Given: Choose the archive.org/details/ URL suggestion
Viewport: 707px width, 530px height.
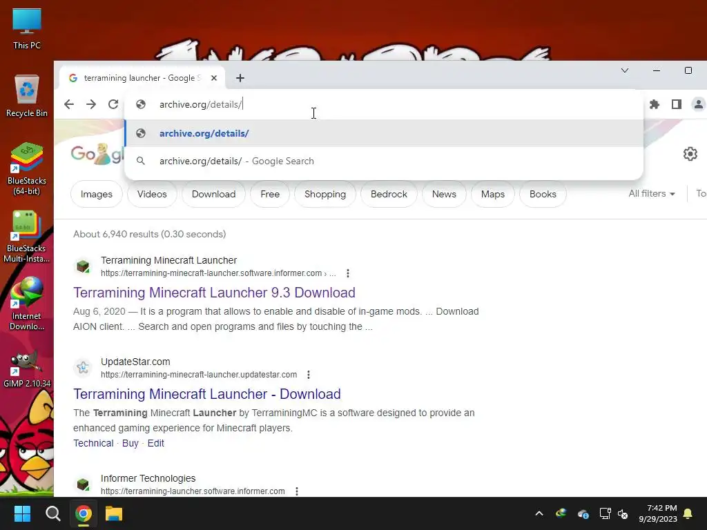Looking at the screenshot, I should click(x=384, y=133).
